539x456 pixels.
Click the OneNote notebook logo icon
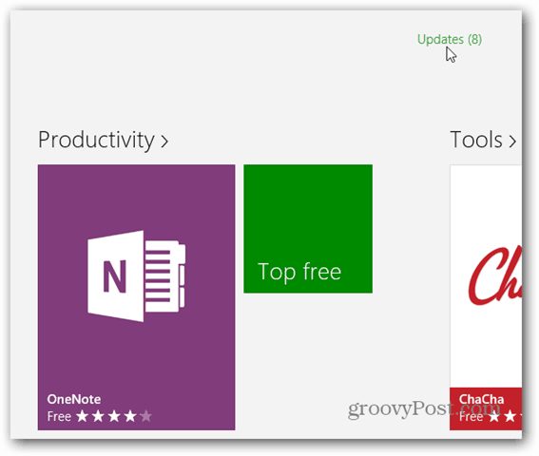pos(137,275)
